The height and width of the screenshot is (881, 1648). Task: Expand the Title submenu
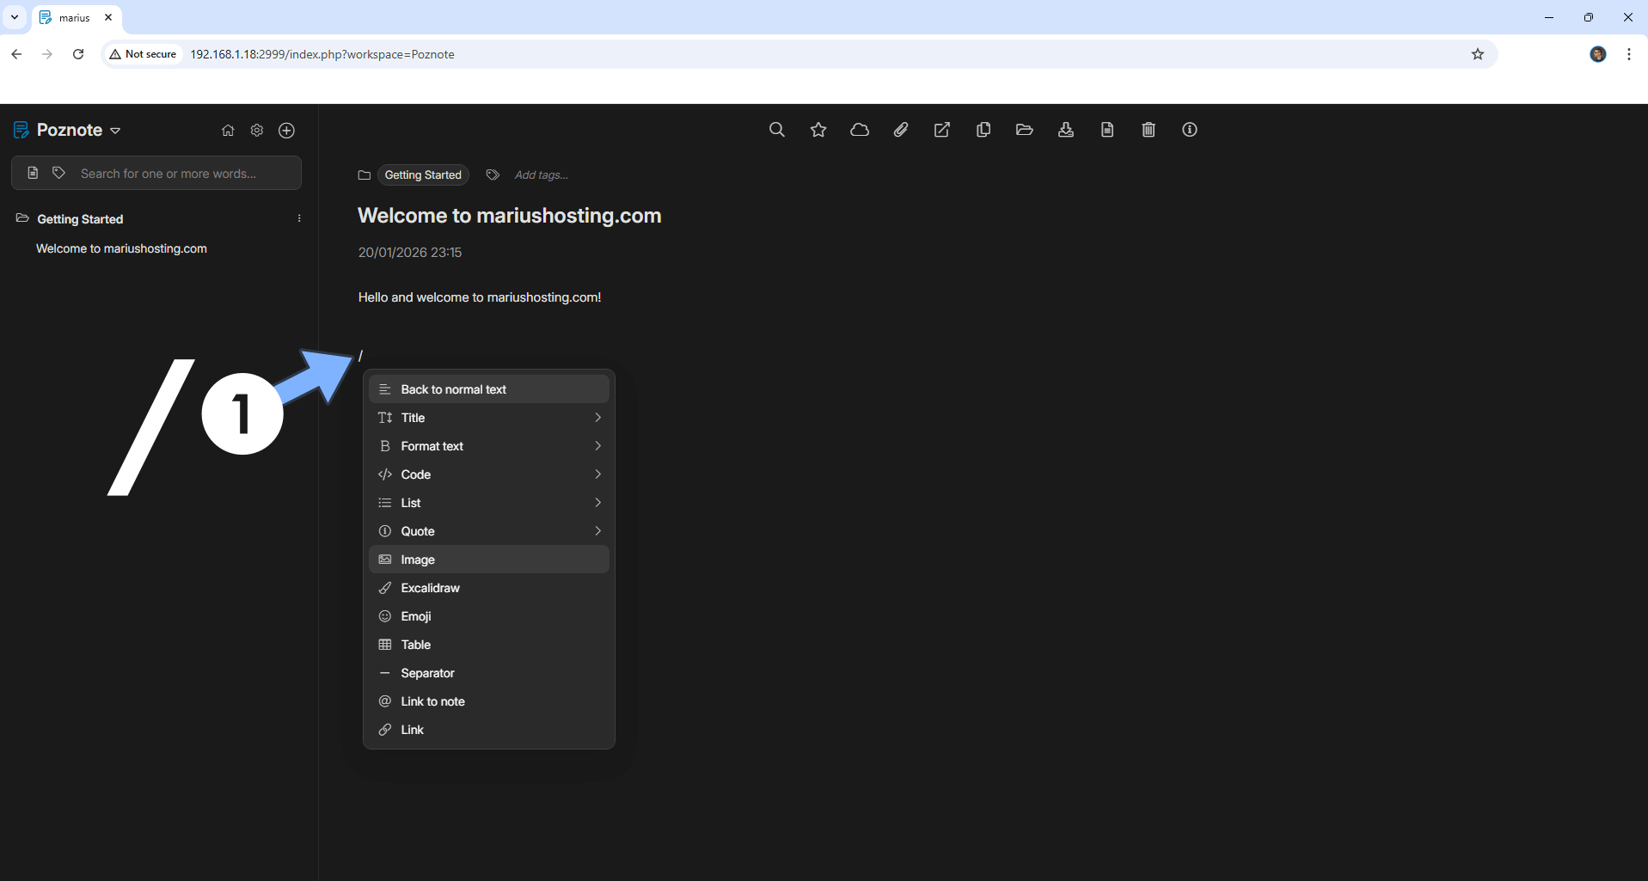[x=488, y=418]
